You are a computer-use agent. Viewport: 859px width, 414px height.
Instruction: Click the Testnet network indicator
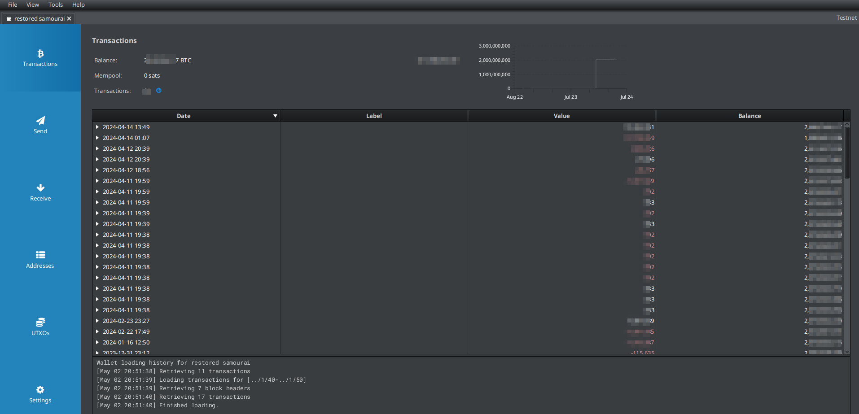point(846,18)
